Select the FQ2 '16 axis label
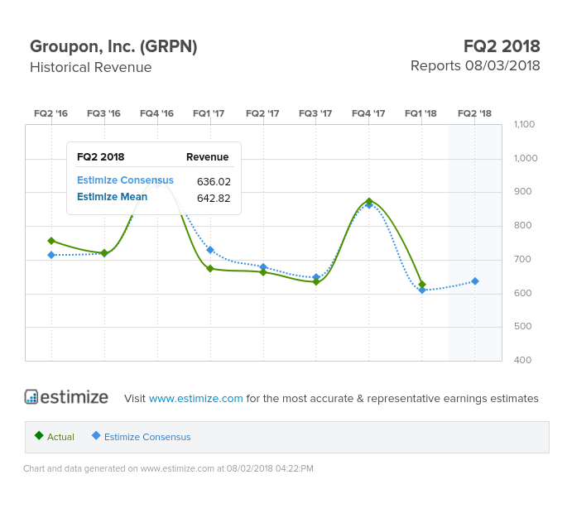This screenshot has width=567, height=513. click(50, 113)
